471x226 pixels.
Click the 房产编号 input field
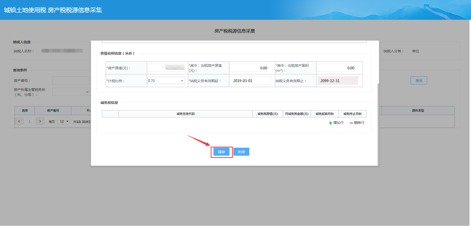pos(71,80)
